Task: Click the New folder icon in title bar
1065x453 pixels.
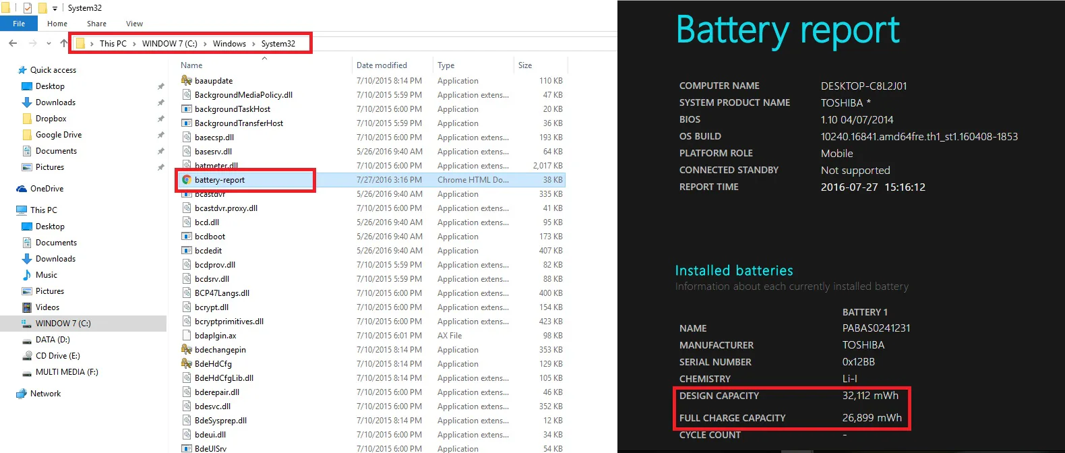Action: 42,8
